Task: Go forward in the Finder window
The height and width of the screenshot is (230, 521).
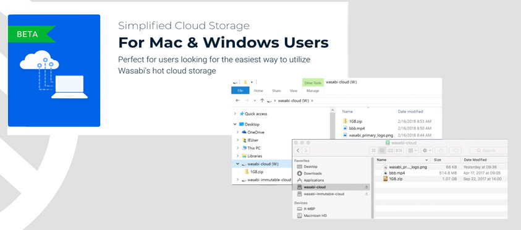Action: point(306,151)
